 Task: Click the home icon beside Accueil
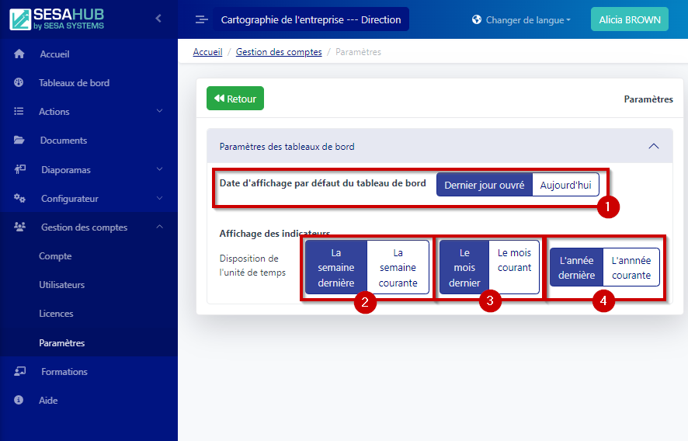[19, 54]
